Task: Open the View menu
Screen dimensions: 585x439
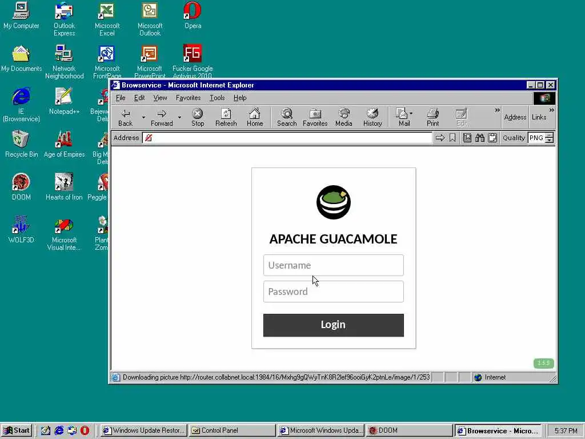Action: (x=160, y=98)
